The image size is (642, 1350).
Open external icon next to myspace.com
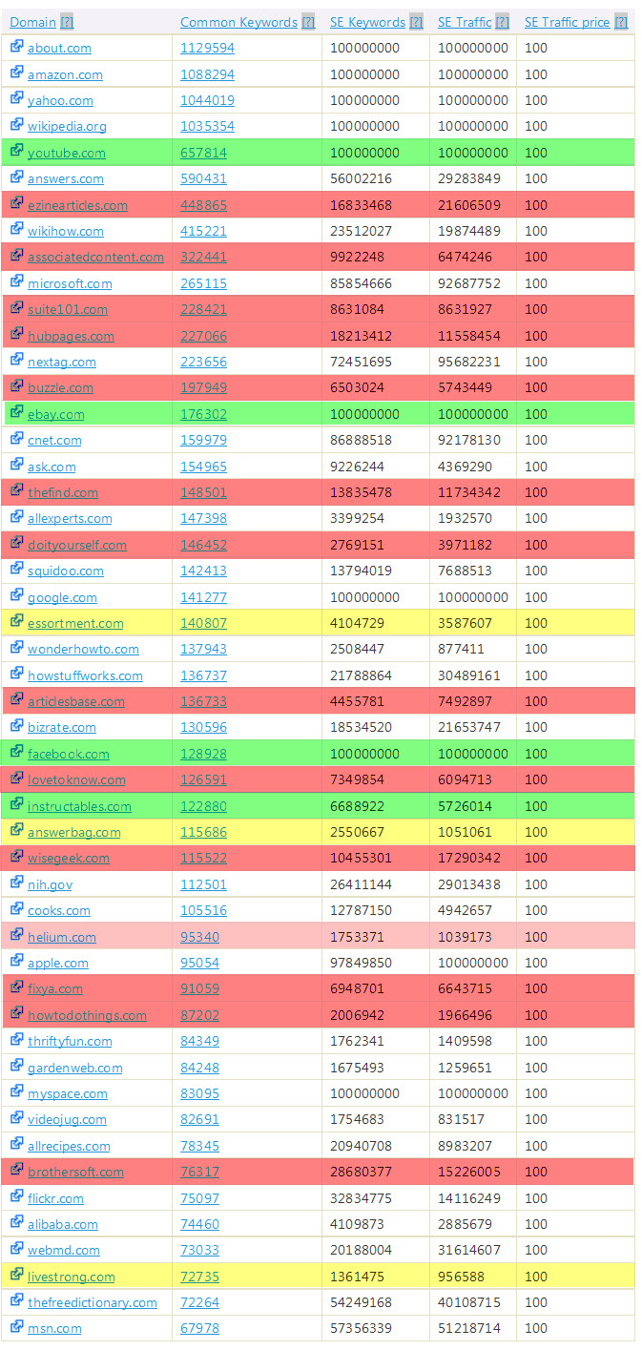click(x=17, y=1092)
